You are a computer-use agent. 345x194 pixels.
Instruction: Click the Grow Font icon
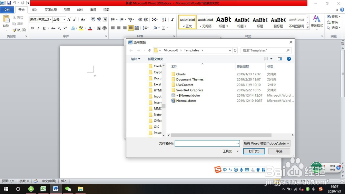[x=69, y=19]
